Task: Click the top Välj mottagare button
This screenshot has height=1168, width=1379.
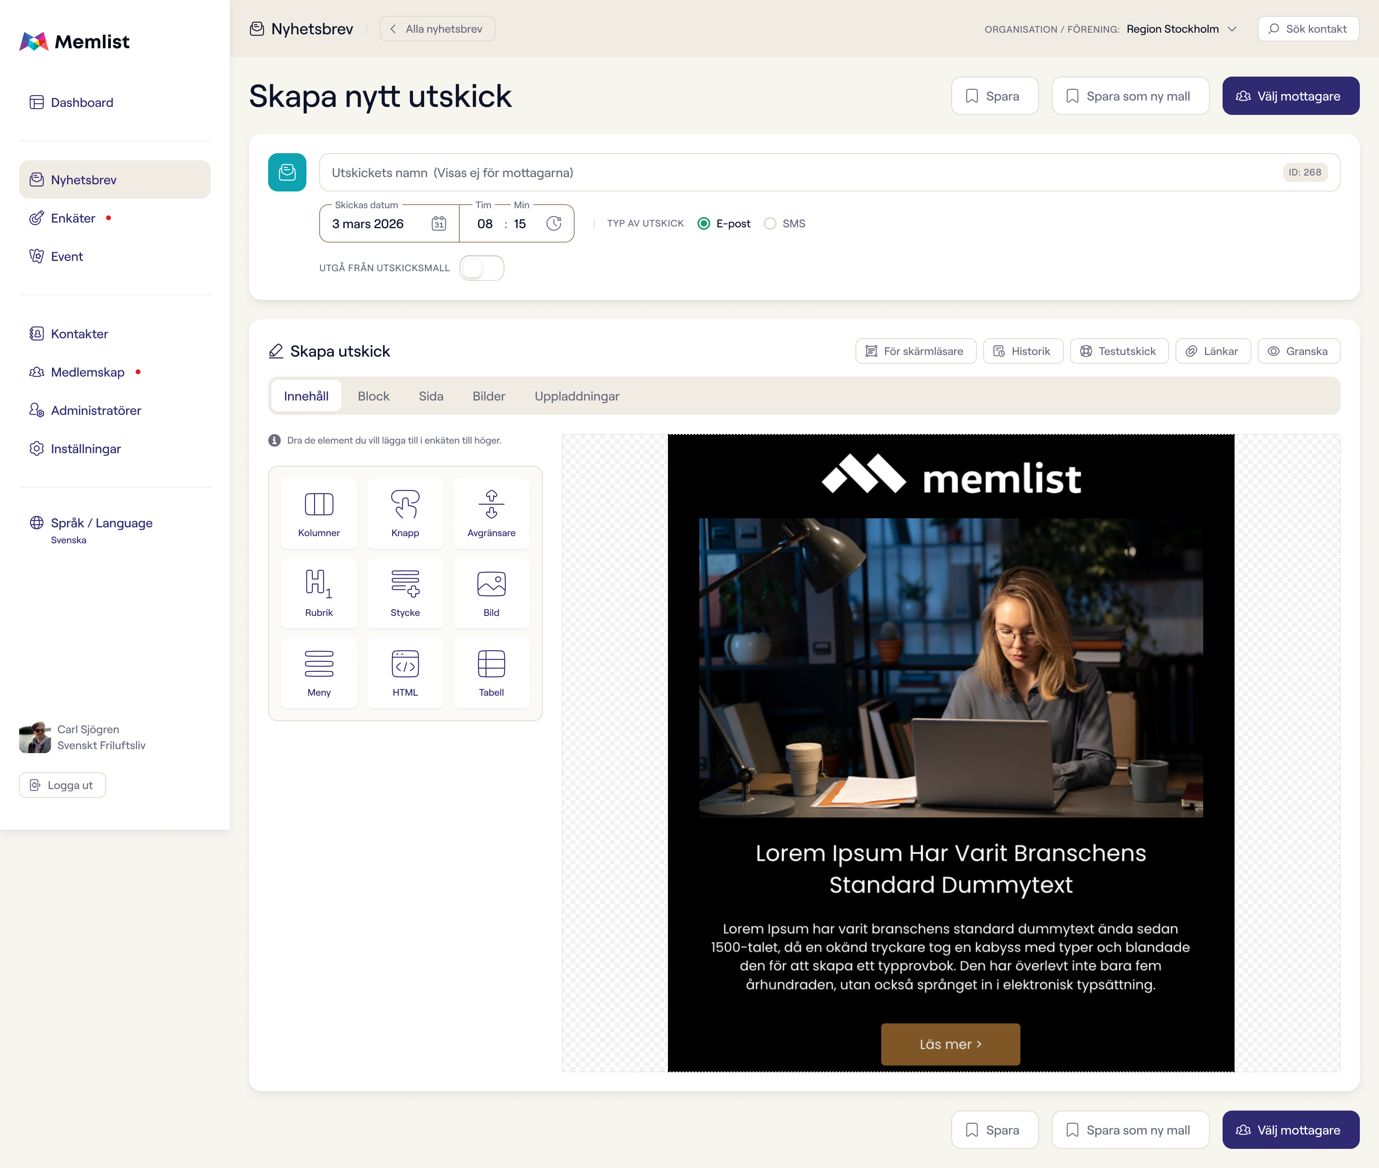Action: [1290, 96]
